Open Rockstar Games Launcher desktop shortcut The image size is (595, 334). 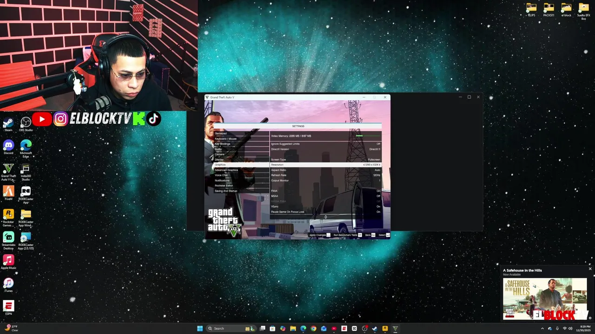point(8,217)
